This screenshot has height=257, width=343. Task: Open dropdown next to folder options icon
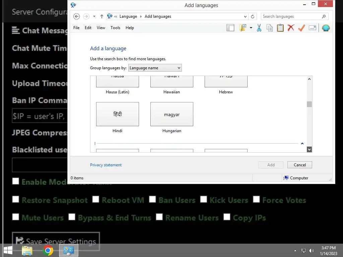[x=251, y=28]
